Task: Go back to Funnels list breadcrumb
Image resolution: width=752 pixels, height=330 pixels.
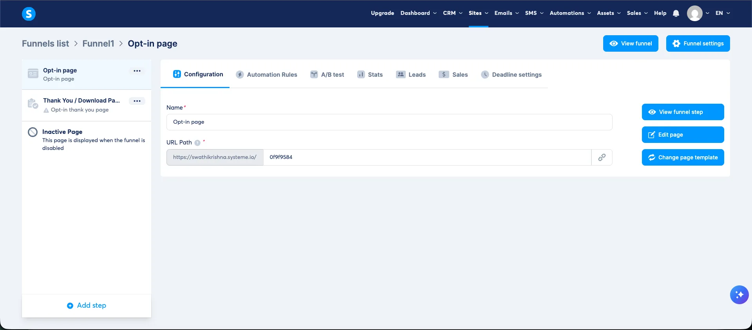Action: coord(45,43)
